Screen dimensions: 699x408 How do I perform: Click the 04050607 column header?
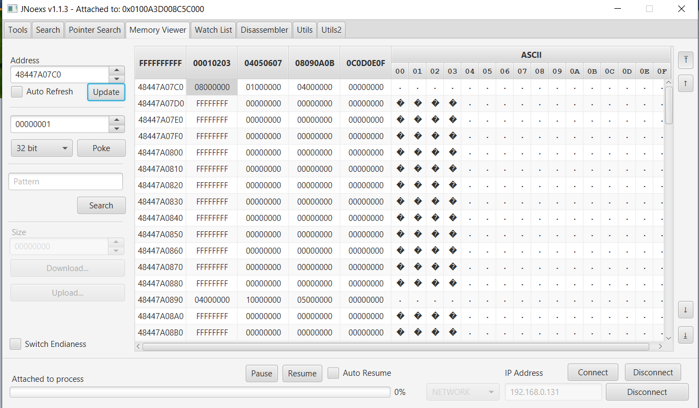point(263,63)
